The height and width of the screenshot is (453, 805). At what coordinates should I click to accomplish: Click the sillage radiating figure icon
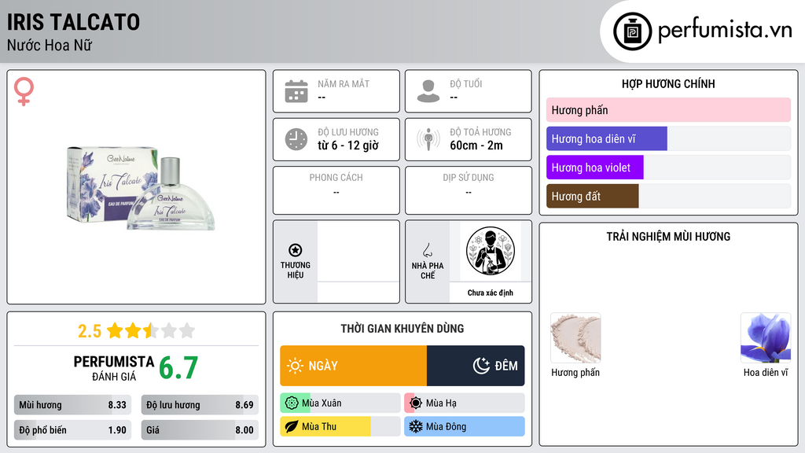click(x=428, y=139)
